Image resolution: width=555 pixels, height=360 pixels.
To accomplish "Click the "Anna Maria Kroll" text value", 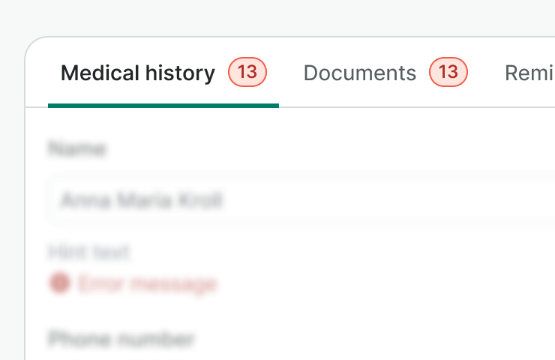I will pos(142,201).
